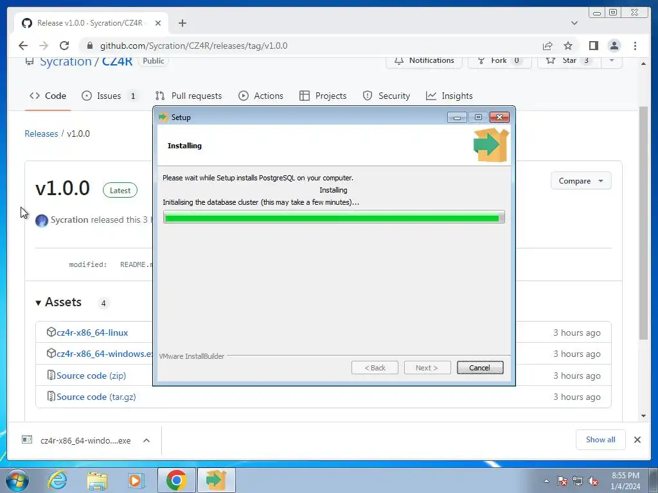The height and width of the screenshot is (493, 658).
Task: Open the Issues tab
Action: pyautogui.click(x=110, y=96)
